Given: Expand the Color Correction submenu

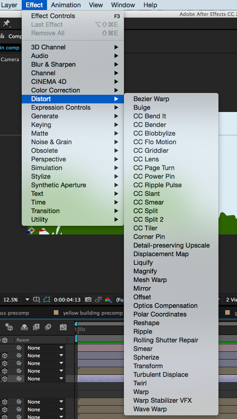Looking at the screenshot, I should (73, 90).
